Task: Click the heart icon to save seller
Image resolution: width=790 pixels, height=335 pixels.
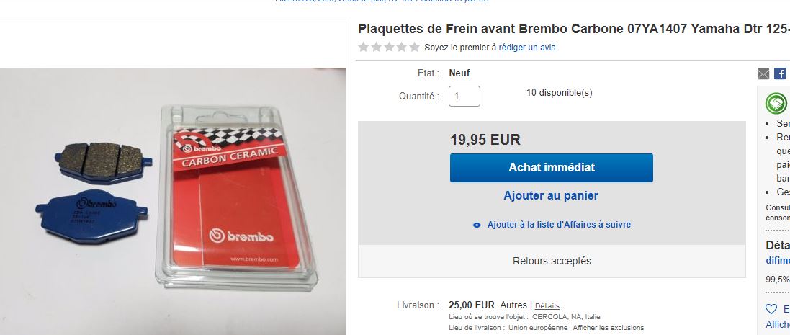Action: [x=771, y=309]
